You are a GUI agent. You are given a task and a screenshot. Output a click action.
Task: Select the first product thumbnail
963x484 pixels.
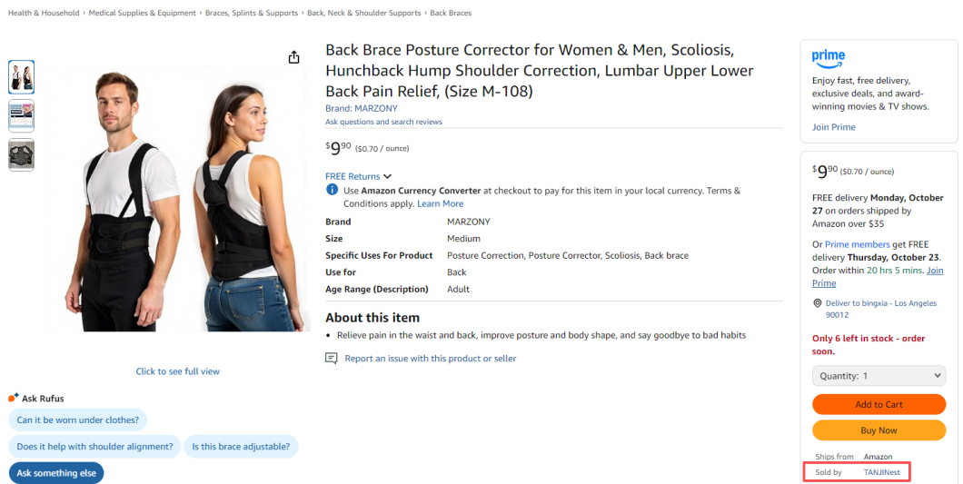22,77
